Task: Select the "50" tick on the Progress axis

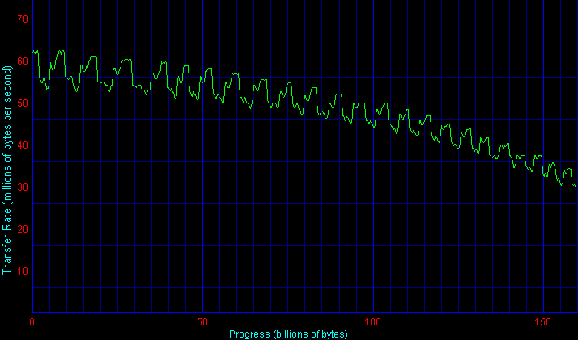Action: [x=202, y=321]
